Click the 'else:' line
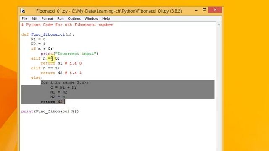Viewport: 269px width, 151px height. [37, 78]
